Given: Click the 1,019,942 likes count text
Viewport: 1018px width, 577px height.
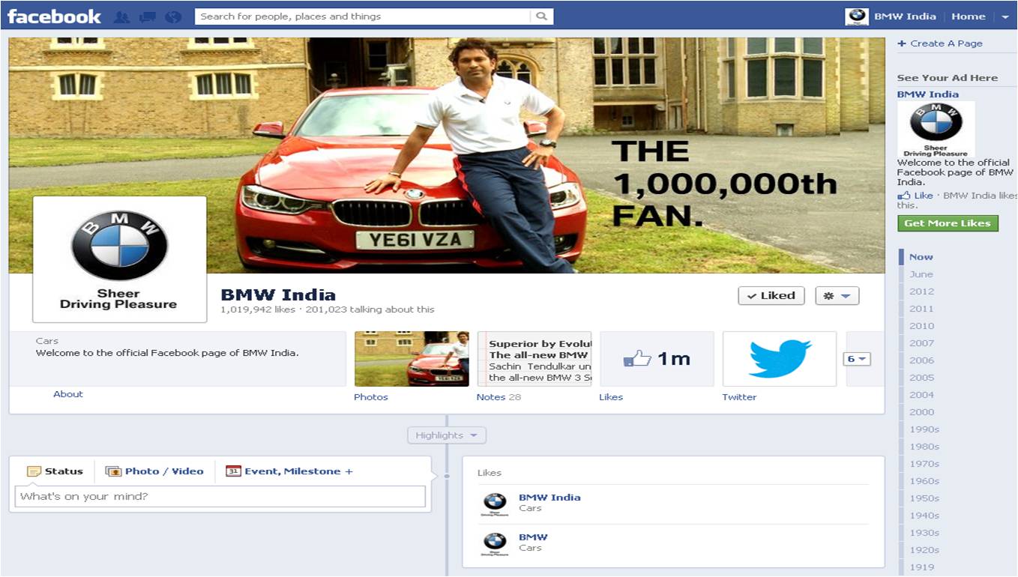Looking at the screenshot, I should click(x=257, y=309).
